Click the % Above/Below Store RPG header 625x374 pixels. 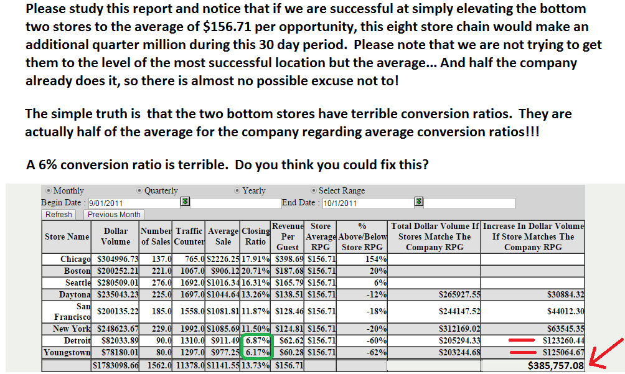tap(362, 236)
